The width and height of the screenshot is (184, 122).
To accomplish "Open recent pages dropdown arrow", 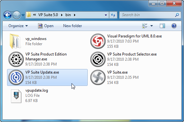I will [23, 15].
